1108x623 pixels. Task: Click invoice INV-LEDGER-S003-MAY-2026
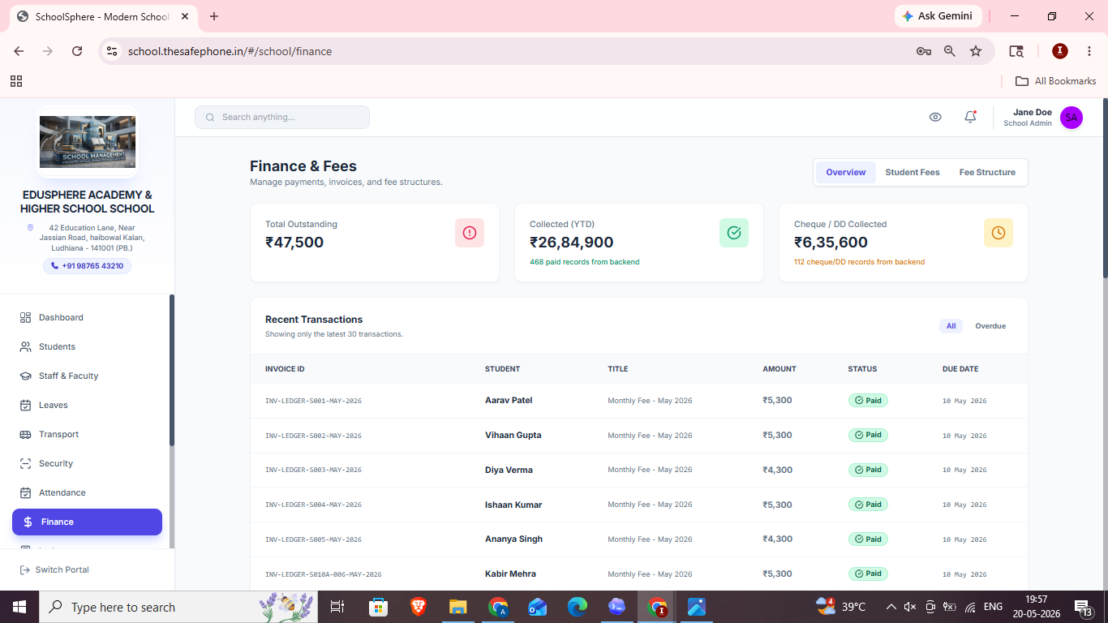[313, 470]
